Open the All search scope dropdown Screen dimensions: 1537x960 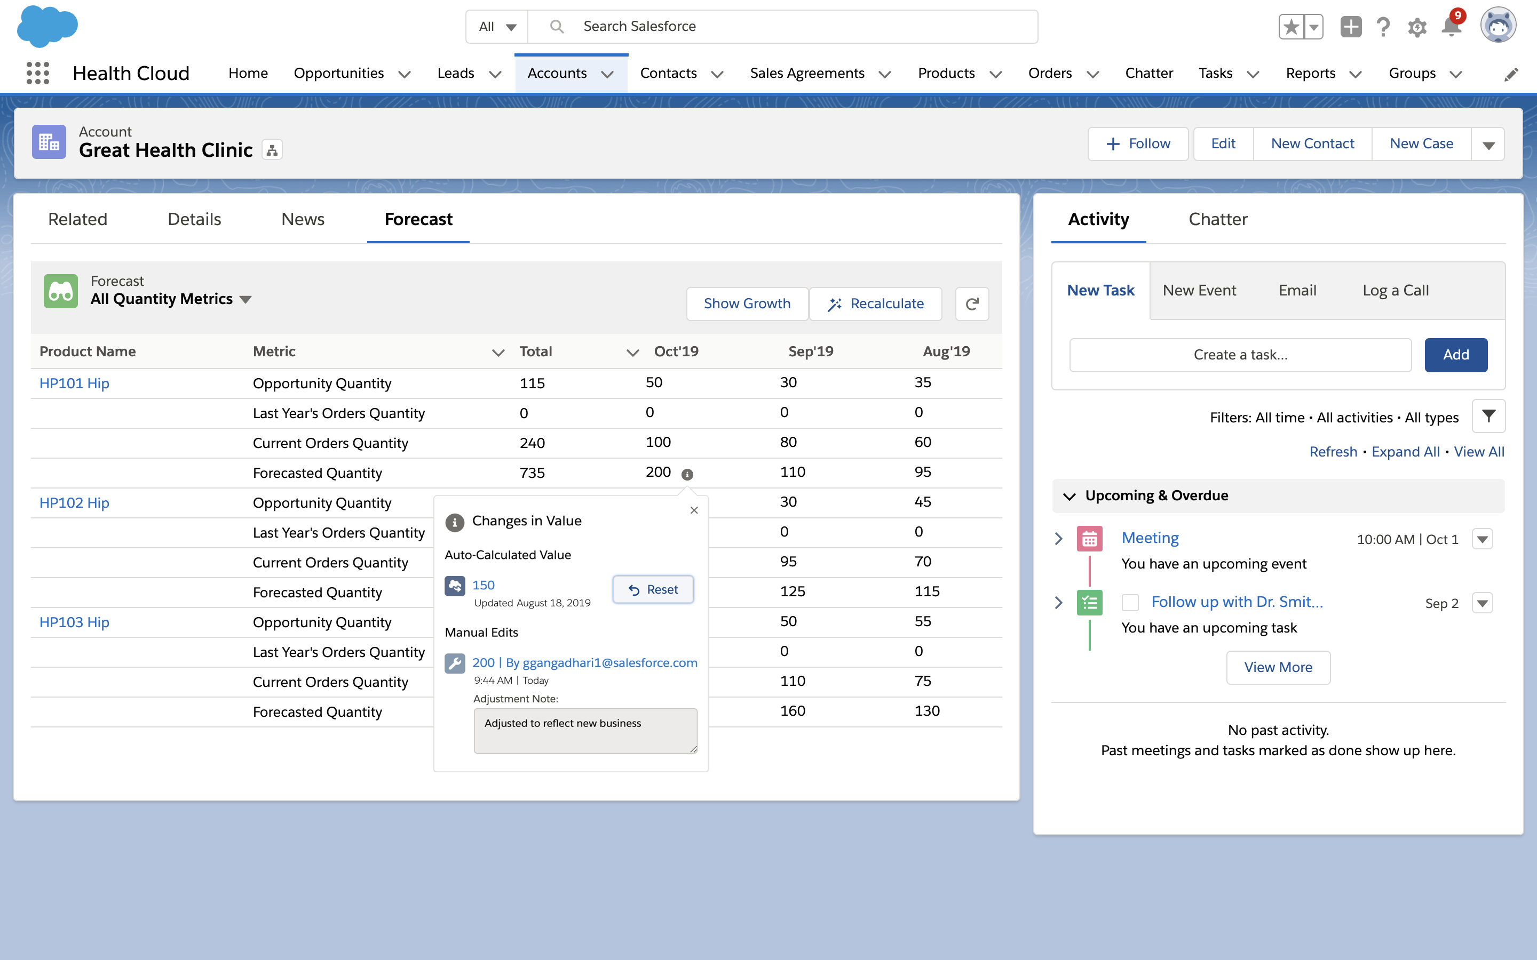click(497, 27)
